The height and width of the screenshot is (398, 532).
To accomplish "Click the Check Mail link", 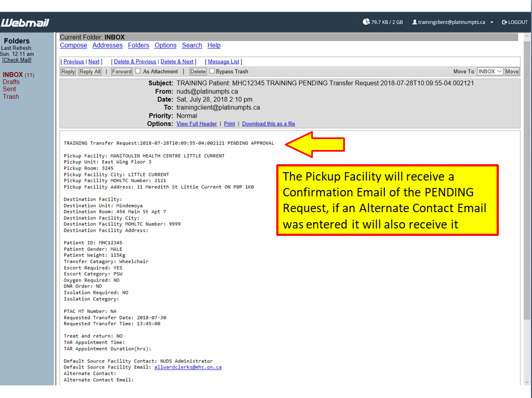I will [x=17, y=60].
